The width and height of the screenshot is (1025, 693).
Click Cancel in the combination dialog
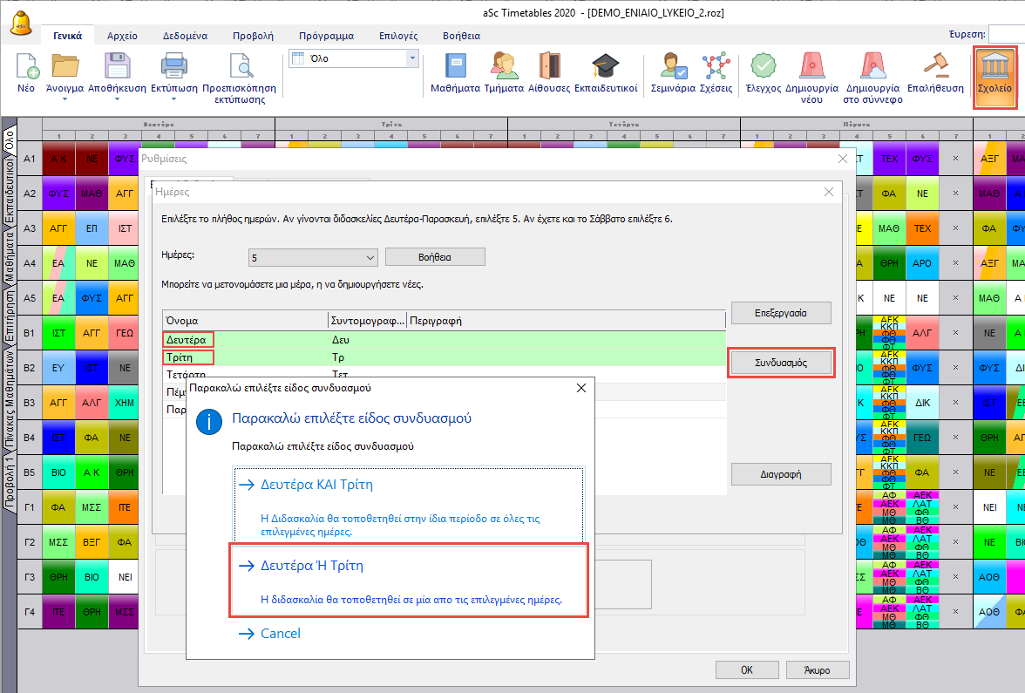click(x=280, y=634)
